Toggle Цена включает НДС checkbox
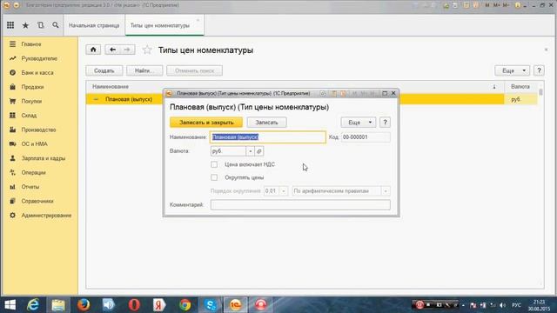Image resolution: width=557 pixels, height=313 pixels. [214, 164]
